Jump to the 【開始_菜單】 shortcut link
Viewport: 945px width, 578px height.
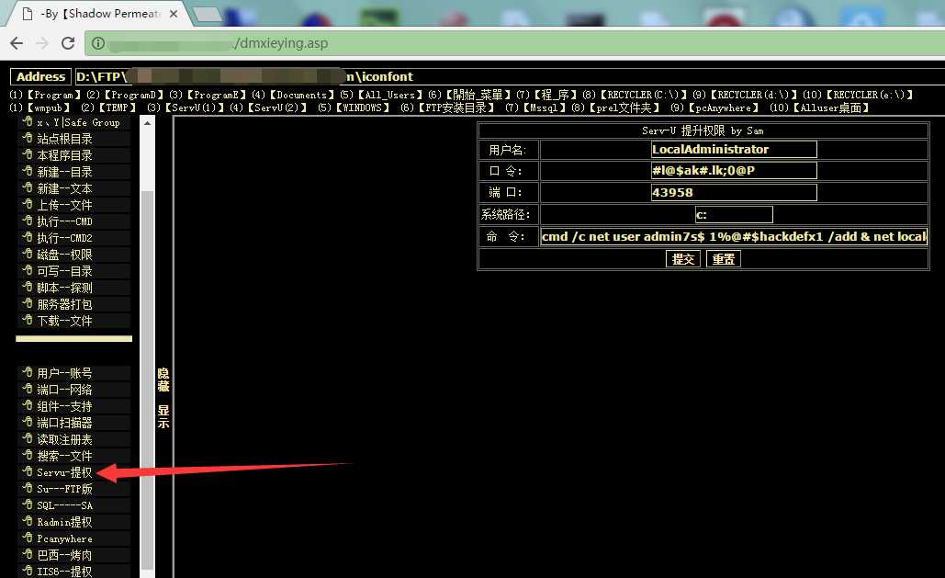pyautogui.click(x=478, y=95)
